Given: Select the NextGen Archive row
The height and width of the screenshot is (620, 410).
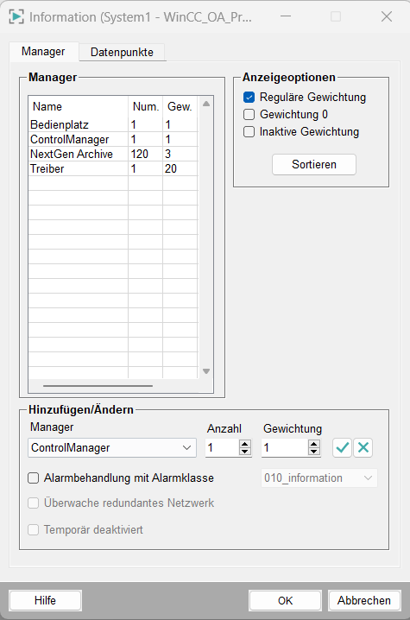Looking at the screenshot, I should pos(113,154).
